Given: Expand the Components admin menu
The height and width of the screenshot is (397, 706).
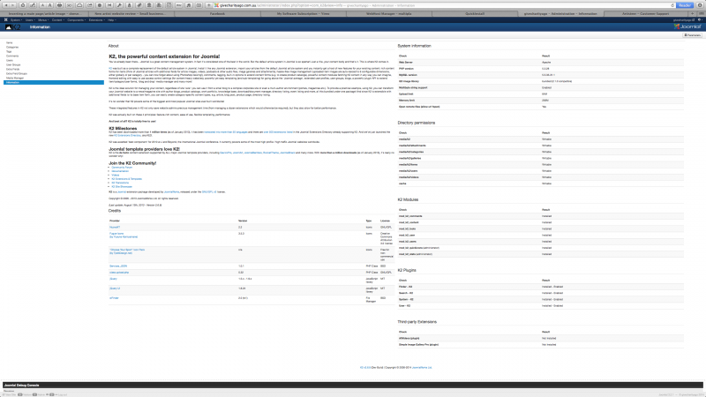Looking at the screenshot, I should pos(76,19).
